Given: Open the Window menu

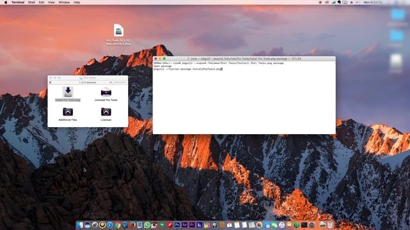Looking at the screenshot, I should pos(64,3).
